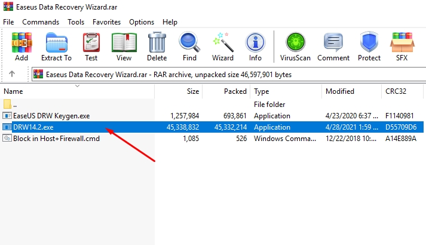Sort by the Size column header

pos(179,91)
